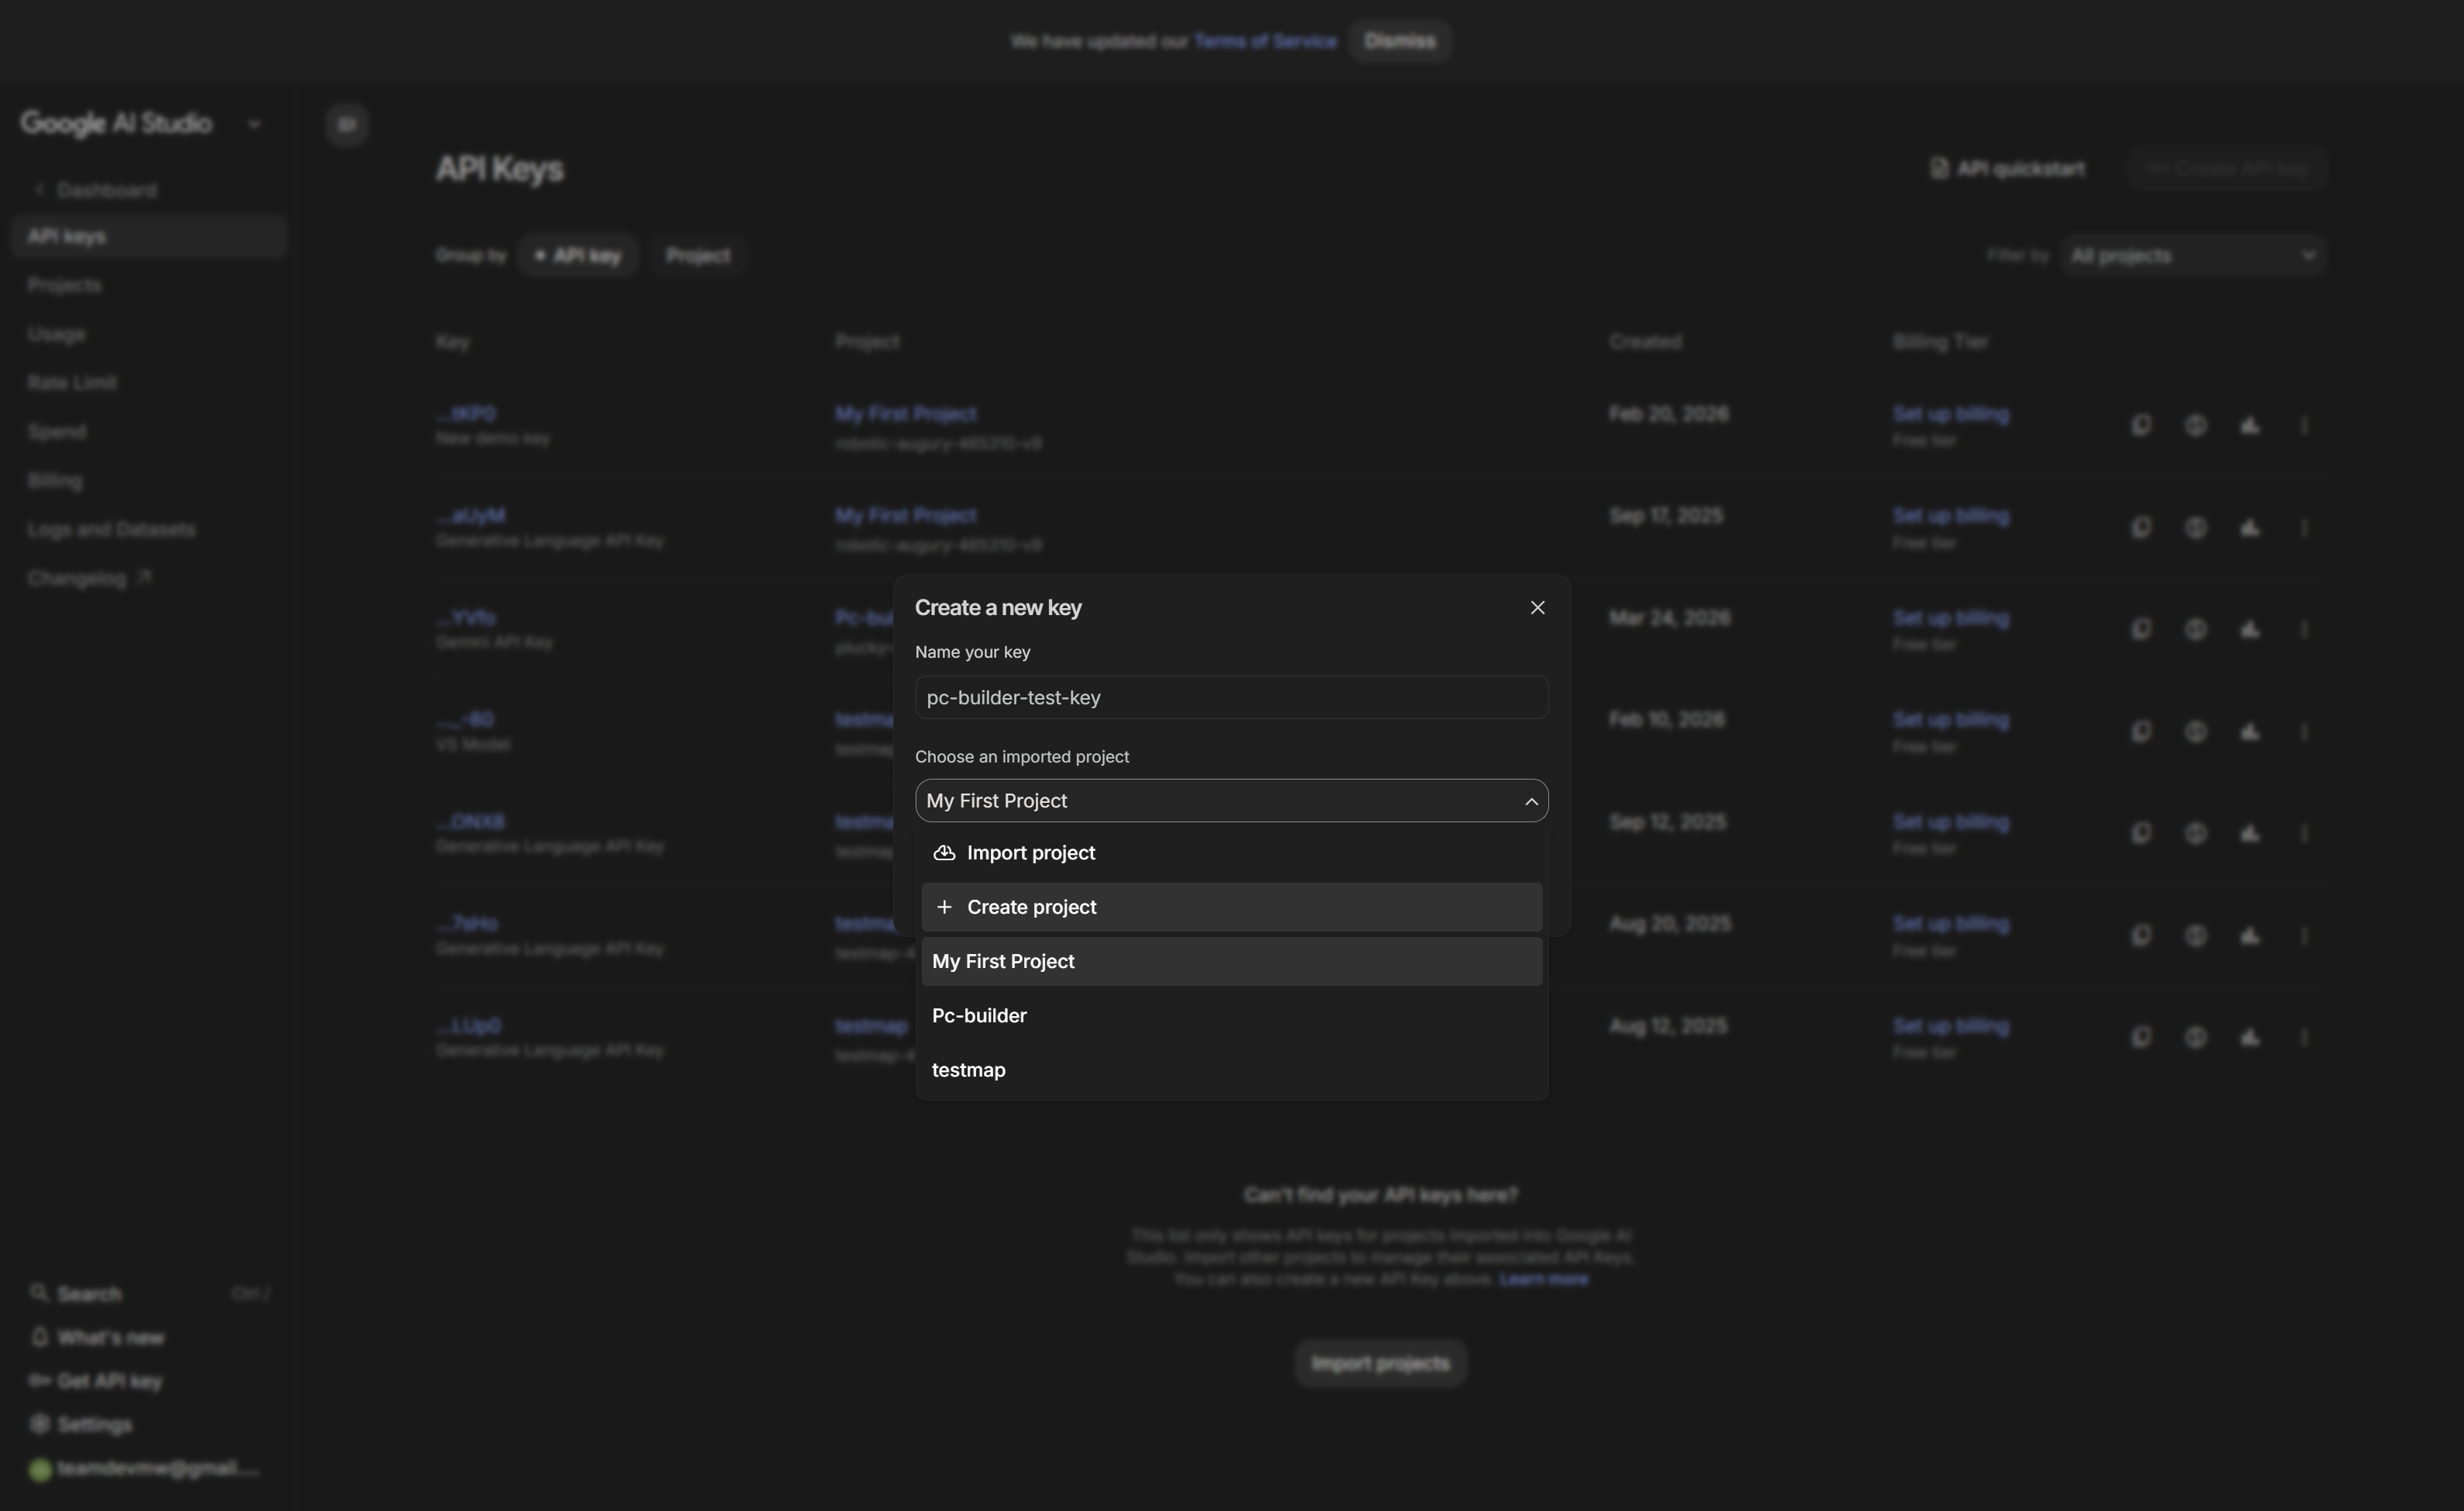This screenshot has width=2464, height=1511.
Task: Click Get API key in the sidebar
Action: (x=96, y=1381)
